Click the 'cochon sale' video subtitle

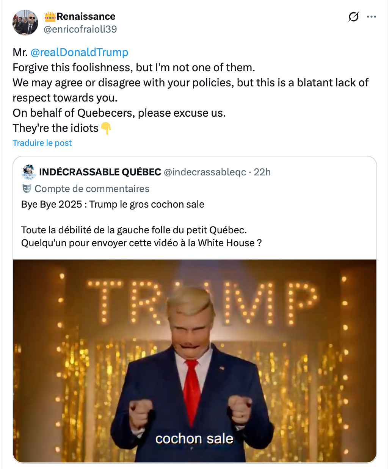coord(194,439)
